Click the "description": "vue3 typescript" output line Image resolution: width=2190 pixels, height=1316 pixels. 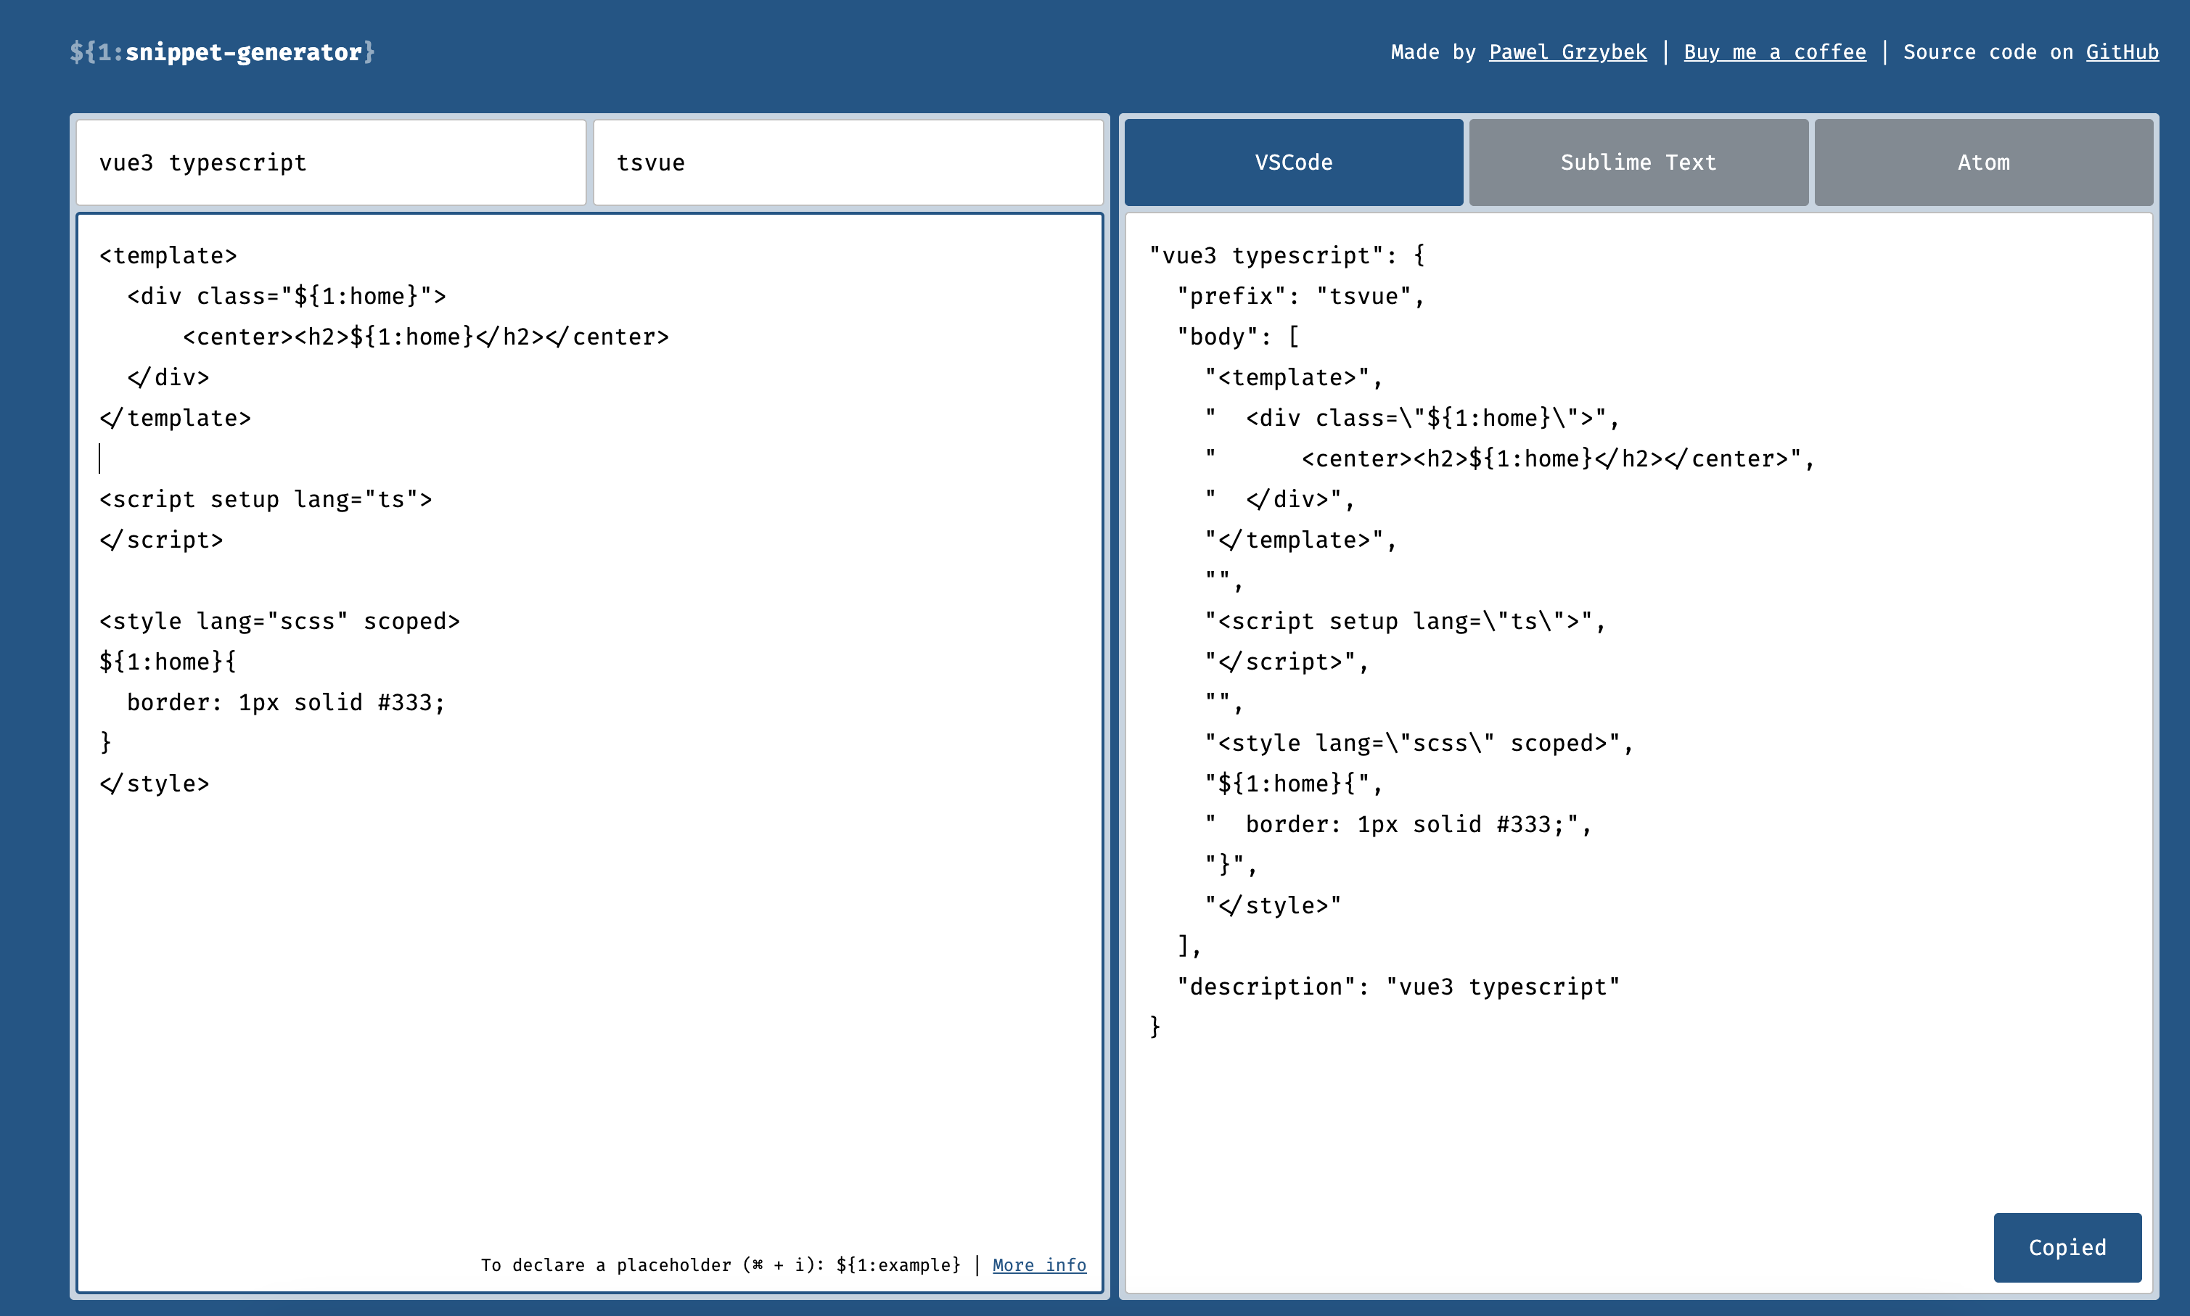pos(1398,987)
